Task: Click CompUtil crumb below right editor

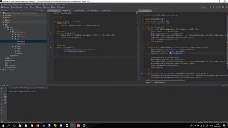Action: (148, 82)
